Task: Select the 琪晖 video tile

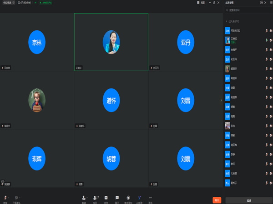Action: click(37, 158)
